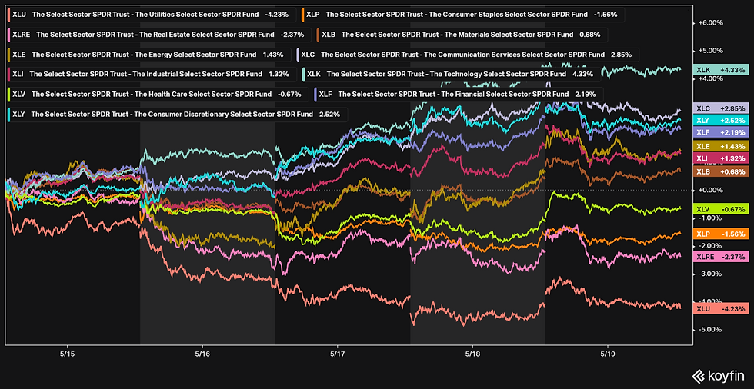Viewport: 754px width, 389px height.
Task: Select the XLB Materials legend entry
Action: pos(462,35)
